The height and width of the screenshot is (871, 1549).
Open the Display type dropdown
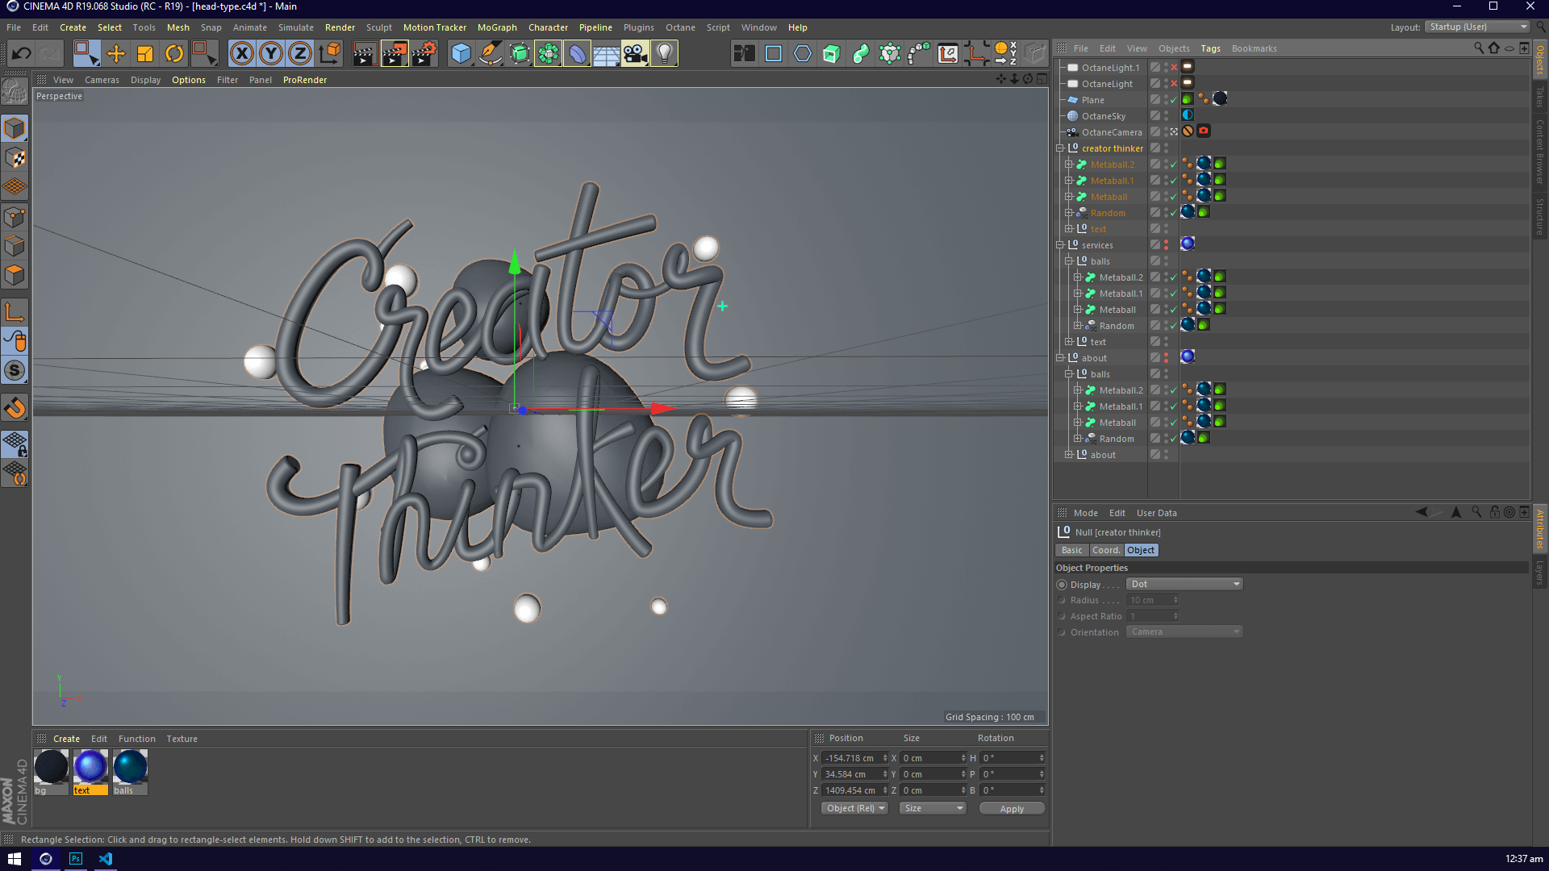click(x=1184, y=584)
